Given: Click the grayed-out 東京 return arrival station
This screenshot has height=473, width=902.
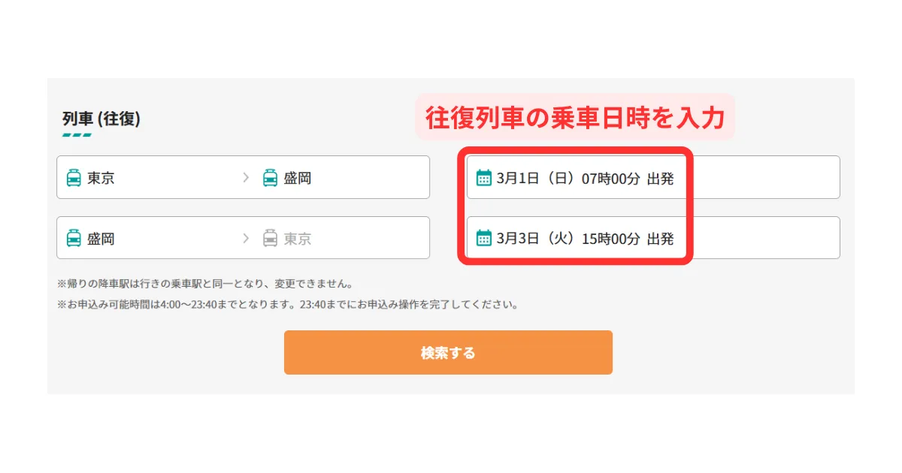Looking at the screenshot, I should 298,239.
